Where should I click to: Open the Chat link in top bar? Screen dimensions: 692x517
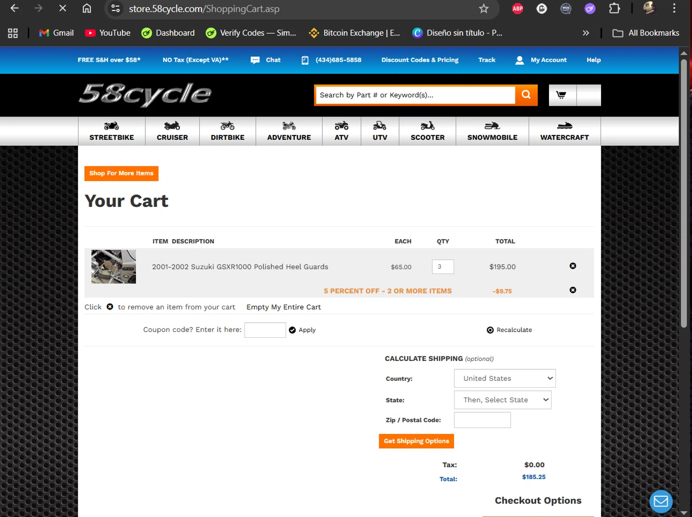pyautogui.click(x=266, y=60)
